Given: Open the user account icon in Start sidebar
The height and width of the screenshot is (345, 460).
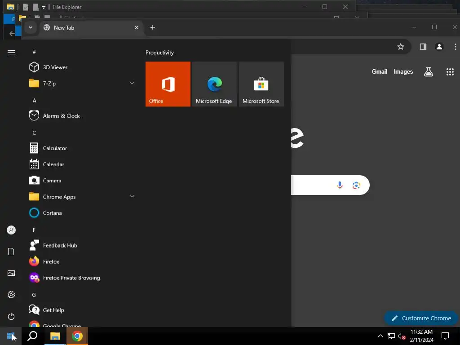Looking at the screenshot, I should (x=11, y=230).
